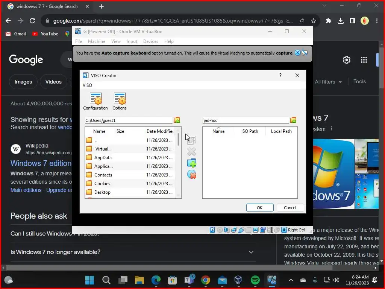385x289 pixels.
Task: Open the Help menu in VirtualBox
Action: (169, 41)
